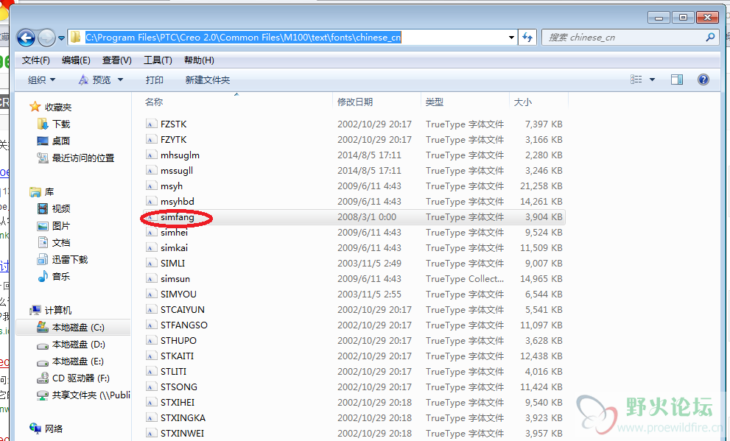This screenshot has height=441, width=730.
Task: Open the 编辑(E) menu
Action: tap(76, 60)
